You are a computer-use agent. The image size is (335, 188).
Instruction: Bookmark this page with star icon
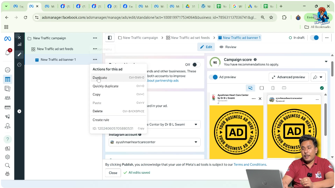(271, 17)
